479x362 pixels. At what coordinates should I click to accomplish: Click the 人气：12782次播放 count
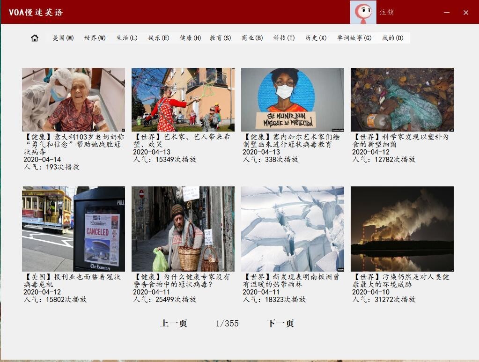pos(383,159)
